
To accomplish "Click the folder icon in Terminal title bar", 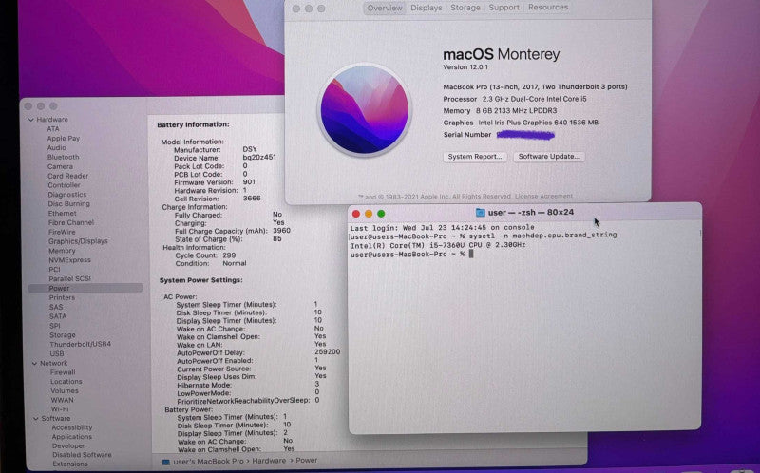I will pyautogui.click(x=480, y=212).
